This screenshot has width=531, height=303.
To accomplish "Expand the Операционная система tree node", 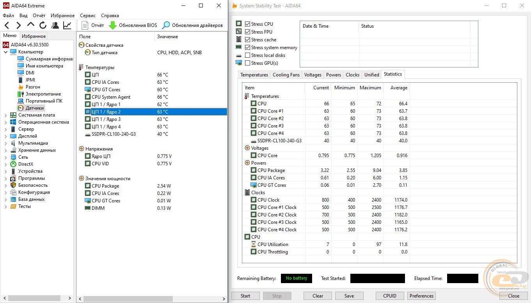I will coord(6,122).
